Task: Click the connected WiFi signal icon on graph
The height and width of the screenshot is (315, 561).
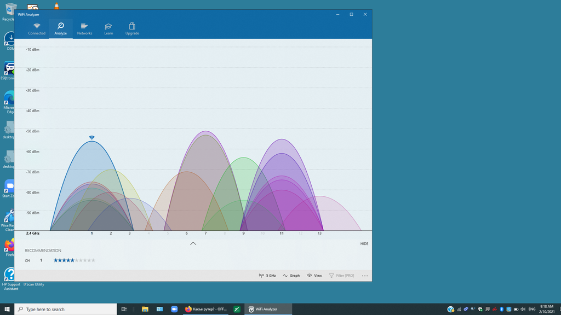Action: (91, 137)
